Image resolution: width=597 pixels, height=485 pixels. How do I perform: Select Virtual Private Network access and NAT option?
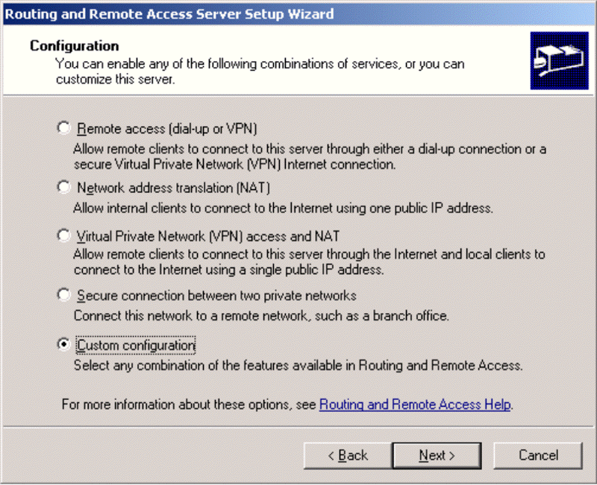64,235
